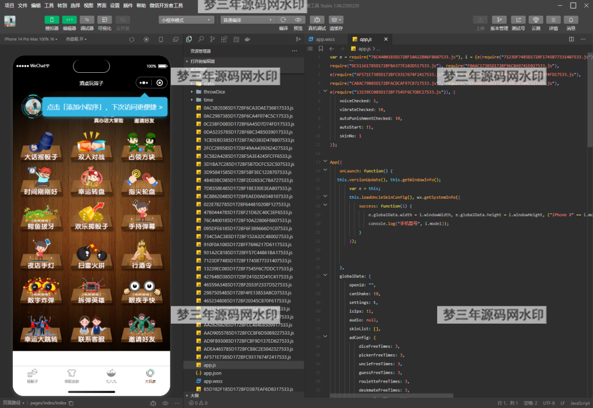593x408 pixels.
Task: Collapse the side panel with the arrow icon
Action: pyautogui.click(x=298, y=39)
